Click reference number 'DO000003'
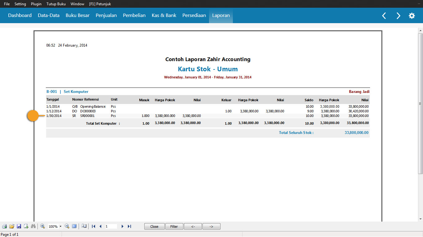The image size is (423, 237). coord(88,111)
